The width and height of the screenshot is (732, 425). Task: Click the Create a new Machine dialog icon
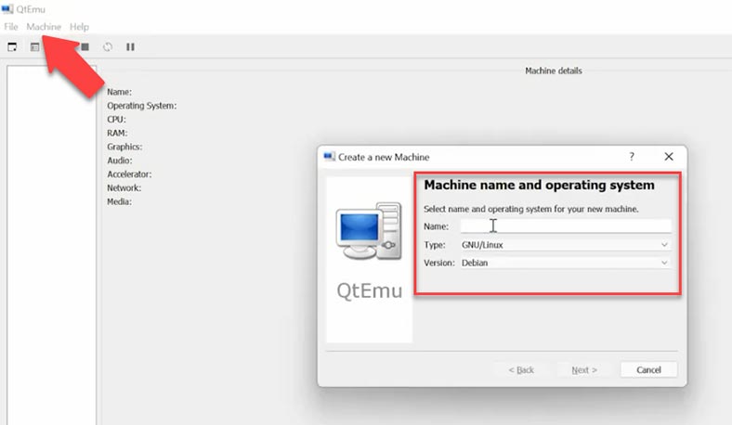[329, 157]
